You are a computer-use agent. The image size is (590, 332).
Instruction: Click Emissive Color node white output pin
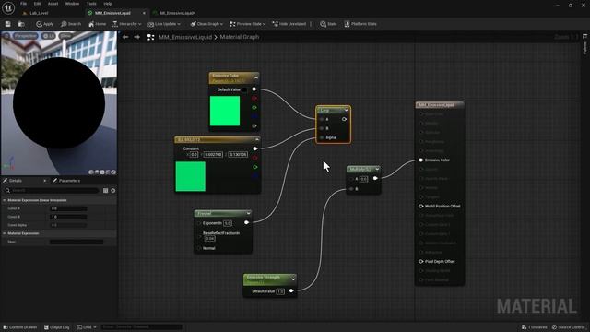254,89
